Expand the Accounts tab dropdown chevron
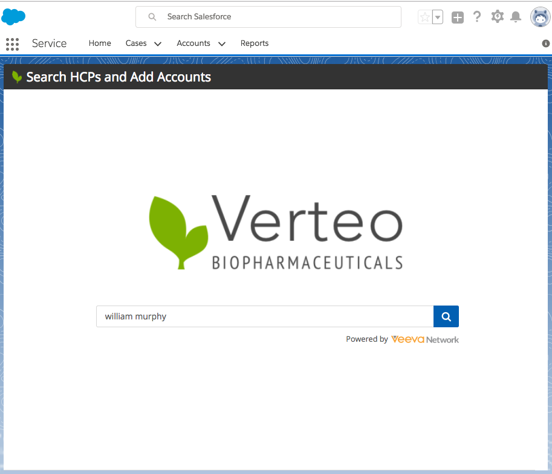This screenshot has width=552, height=474. [x=222, y=43]
